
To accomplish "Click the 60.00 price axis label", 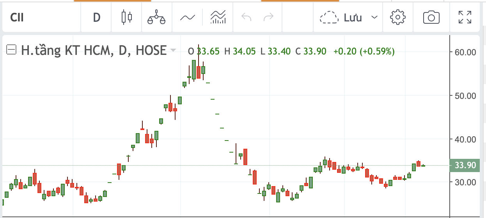I will coord(465,52).
